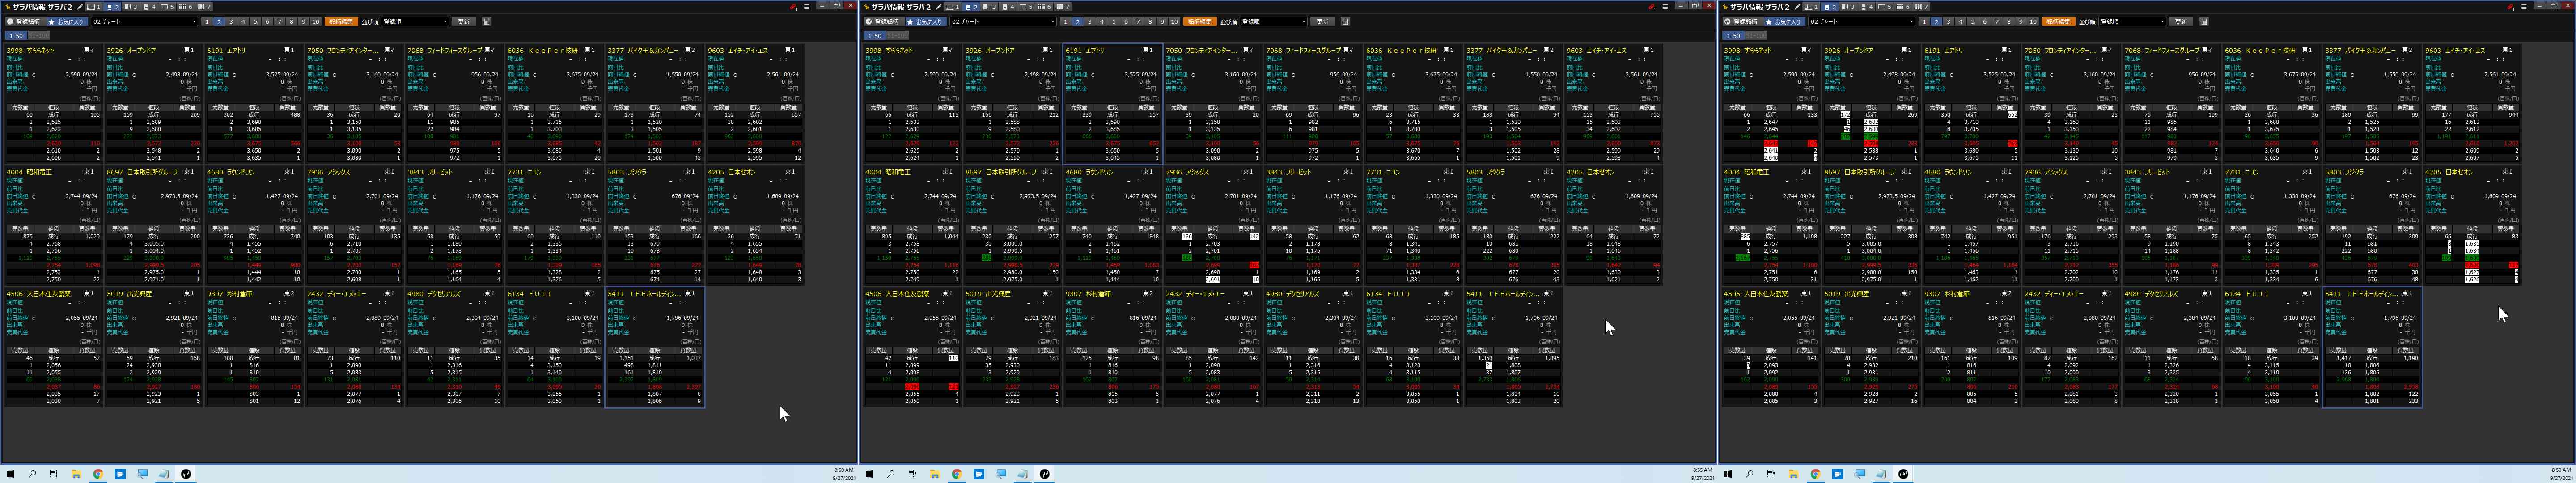Open the hamburger menu icon in left window
2576x483 pixels.
pyautogui.click(x=807, y=7)
